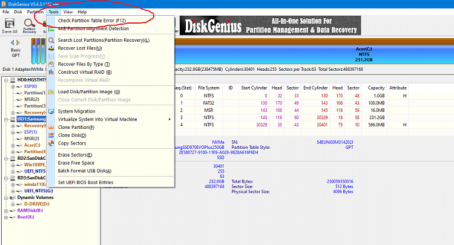Select D-DRIVE(D:) volume in tree
454x245 pixels.
pos(37,204)
